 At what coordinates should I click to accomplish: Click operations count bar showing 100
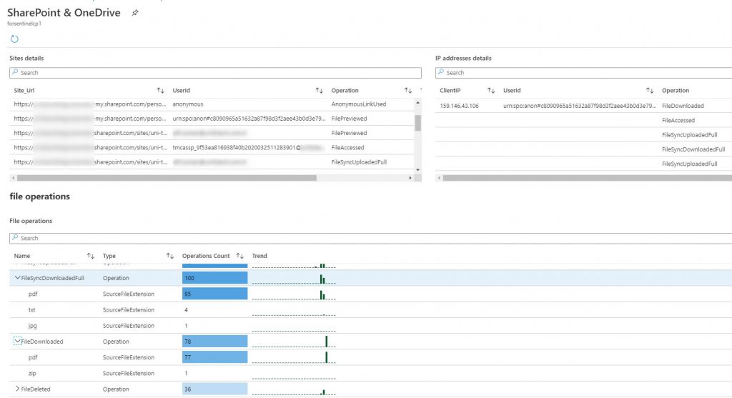pyautogui.click(x=214, y=278)
